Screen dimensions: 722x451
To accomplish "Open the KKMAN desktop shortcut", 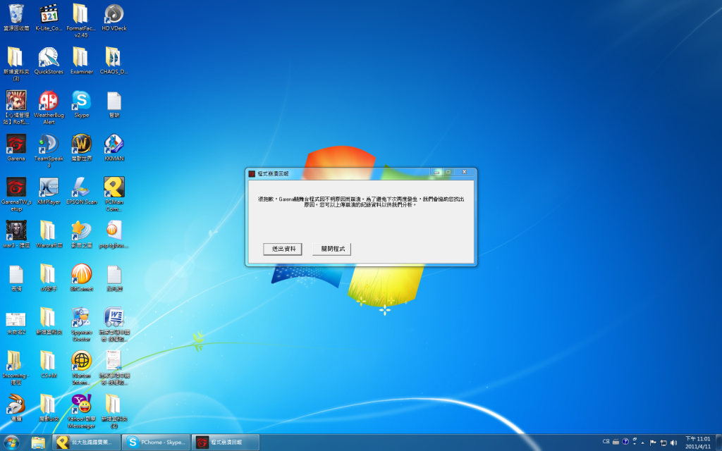I will tap(114, 145).
